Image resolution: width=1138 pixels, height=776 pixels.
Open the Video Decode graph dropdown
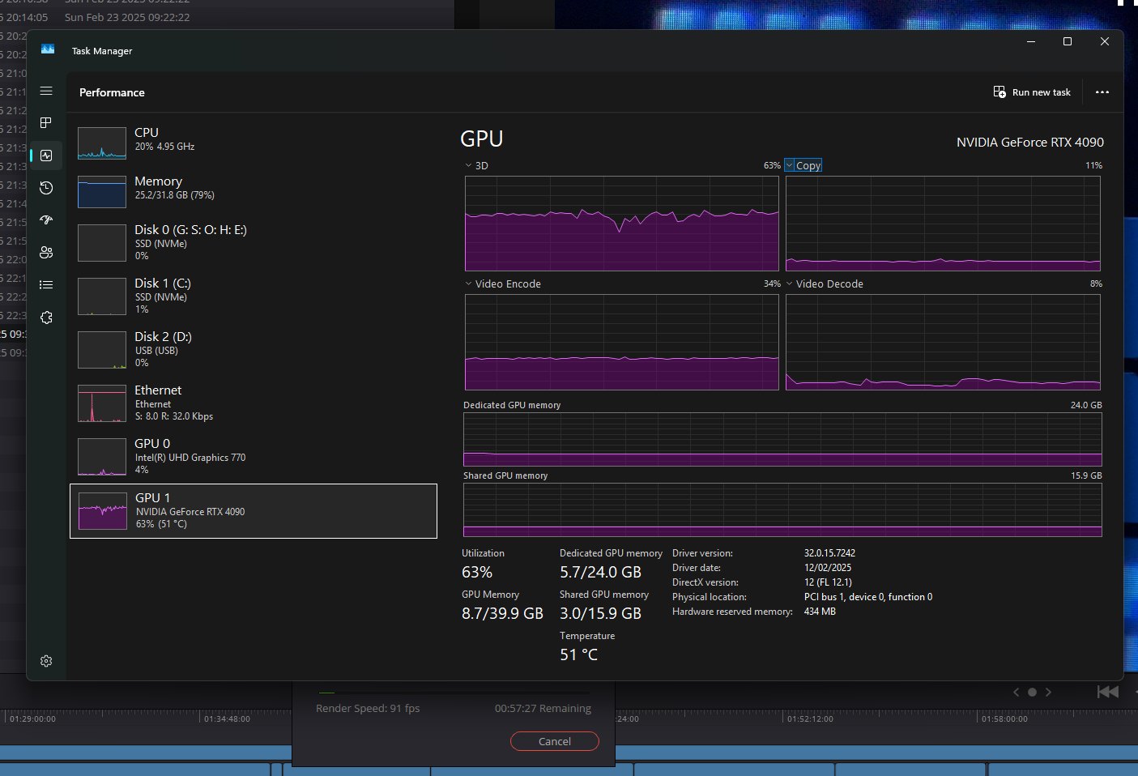click(789, 284)
